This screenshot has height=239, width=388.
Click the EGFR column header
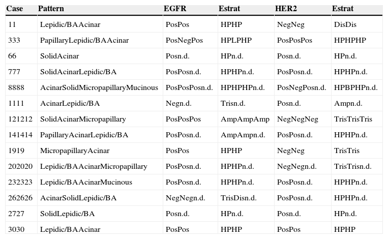click(x=173, y=9)
